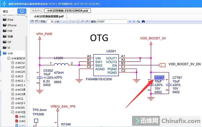Click the blue search icon button
The height and width of the screenshot is (127, 202).
coord(22,11)
